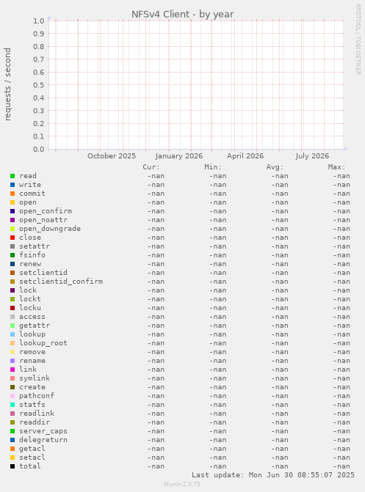Click the October 2025 axis label
This screenshot has height=492, width=365.
112,156
